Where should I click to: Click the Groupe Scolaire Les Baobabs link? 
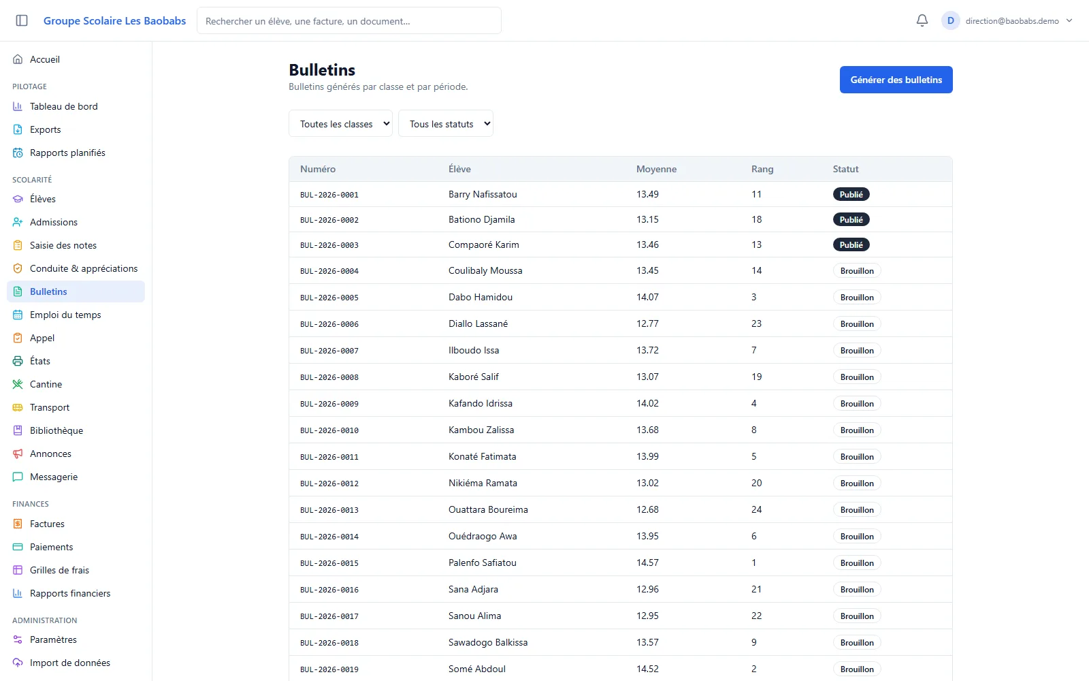click(114, 20)
